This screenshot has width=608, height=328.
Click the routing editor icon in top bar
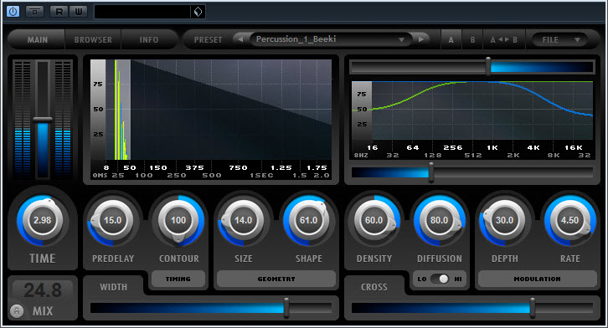34,11
